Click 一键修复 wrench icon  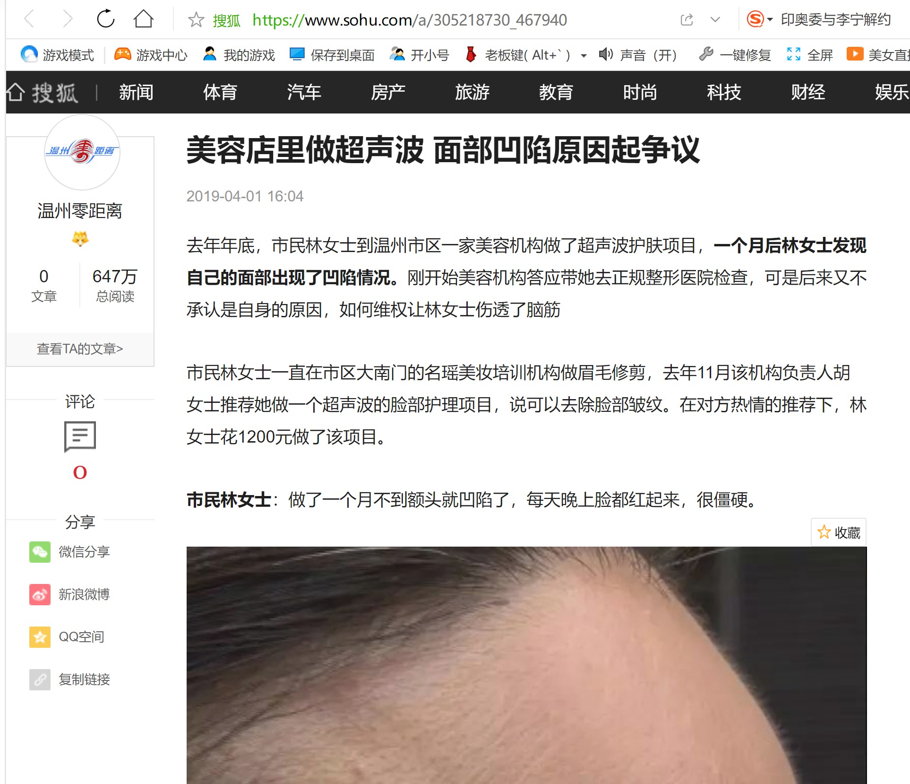click(706, 54)
